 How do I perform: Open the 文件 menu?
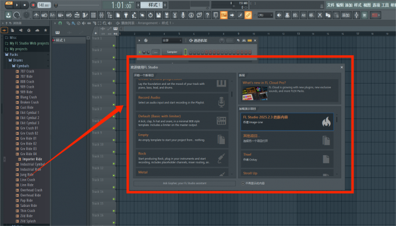point(331,5)
